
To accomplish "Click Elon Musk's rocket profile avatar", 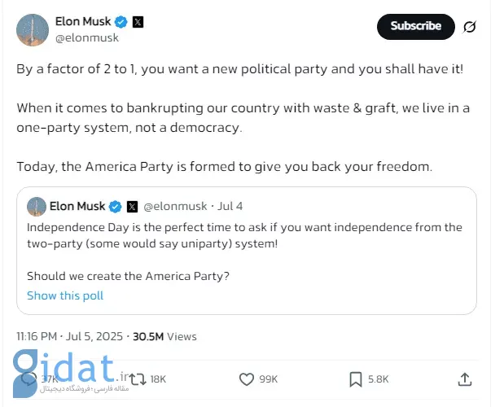I will pos(33,30).
